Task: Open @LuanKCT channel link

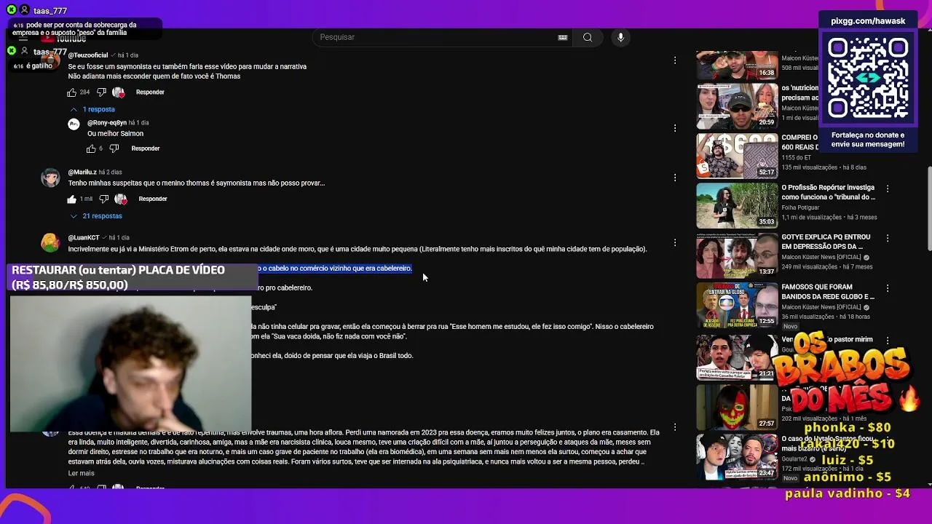Action: point(84,238)
